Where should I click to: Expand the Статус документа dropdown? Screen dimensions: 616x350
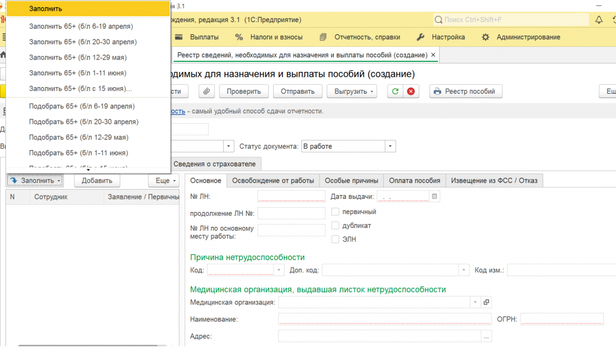(390, 146)
